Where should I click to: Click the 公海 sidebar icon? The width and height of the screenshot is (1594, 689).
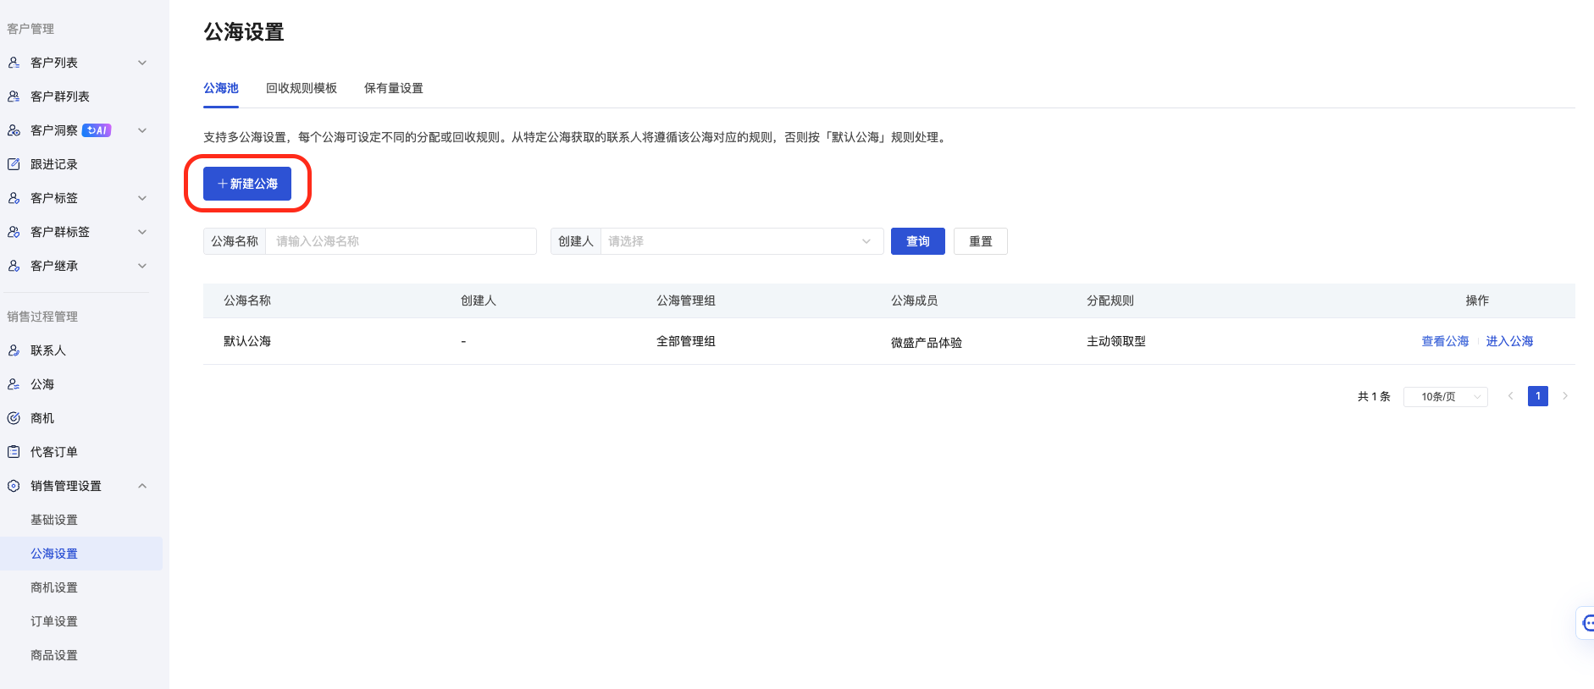tap(14, 384)
